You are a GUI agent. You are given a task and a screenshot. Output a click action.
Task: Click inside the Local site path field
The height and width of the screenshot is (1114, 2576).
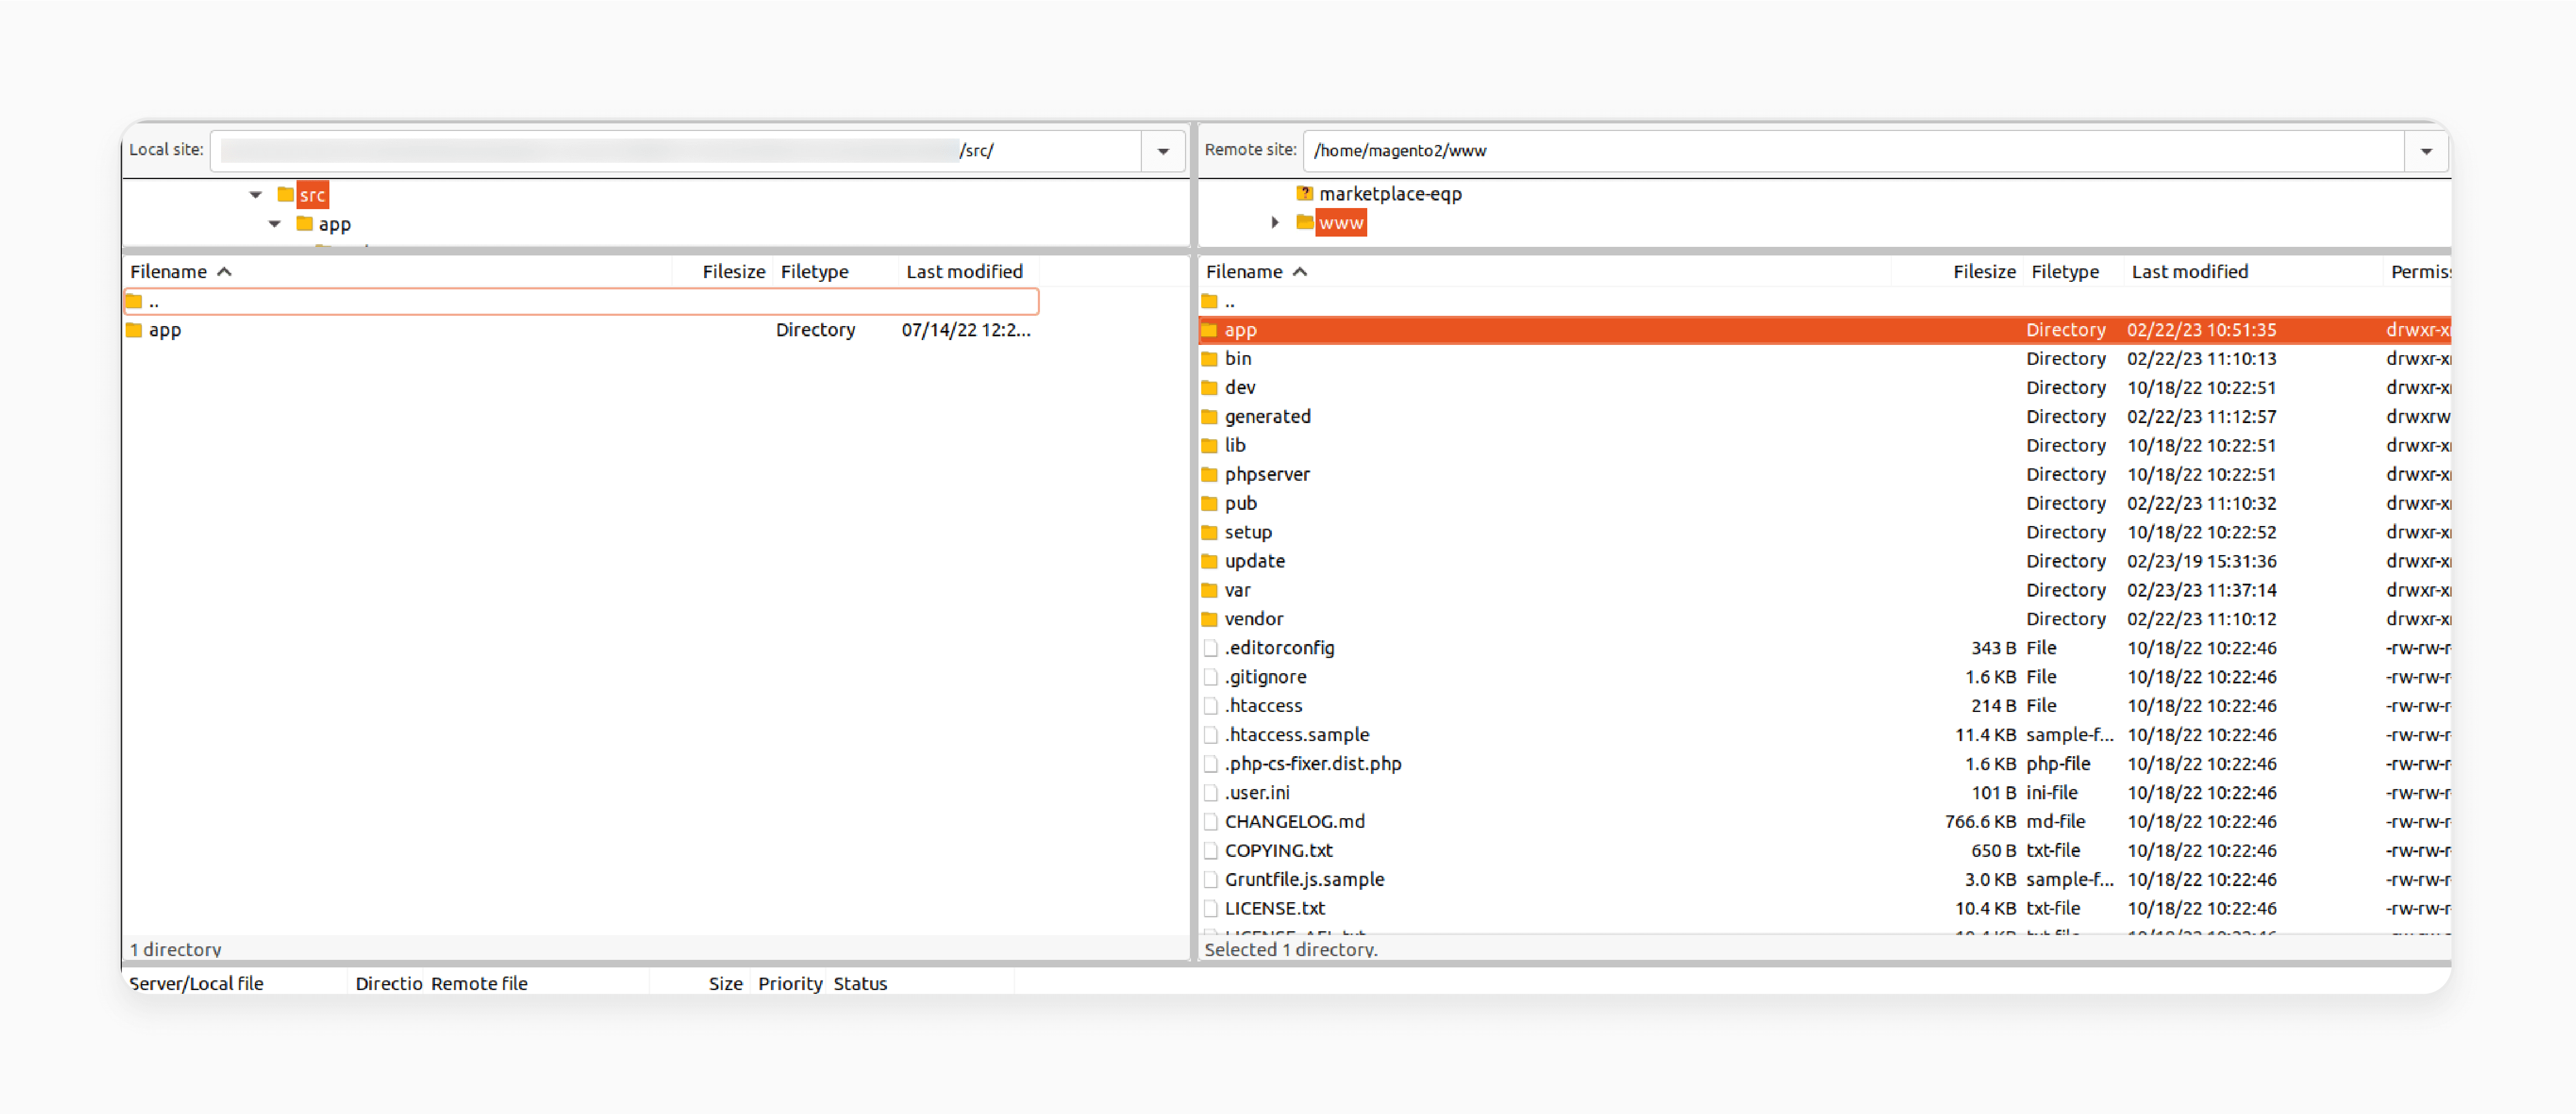676,151
